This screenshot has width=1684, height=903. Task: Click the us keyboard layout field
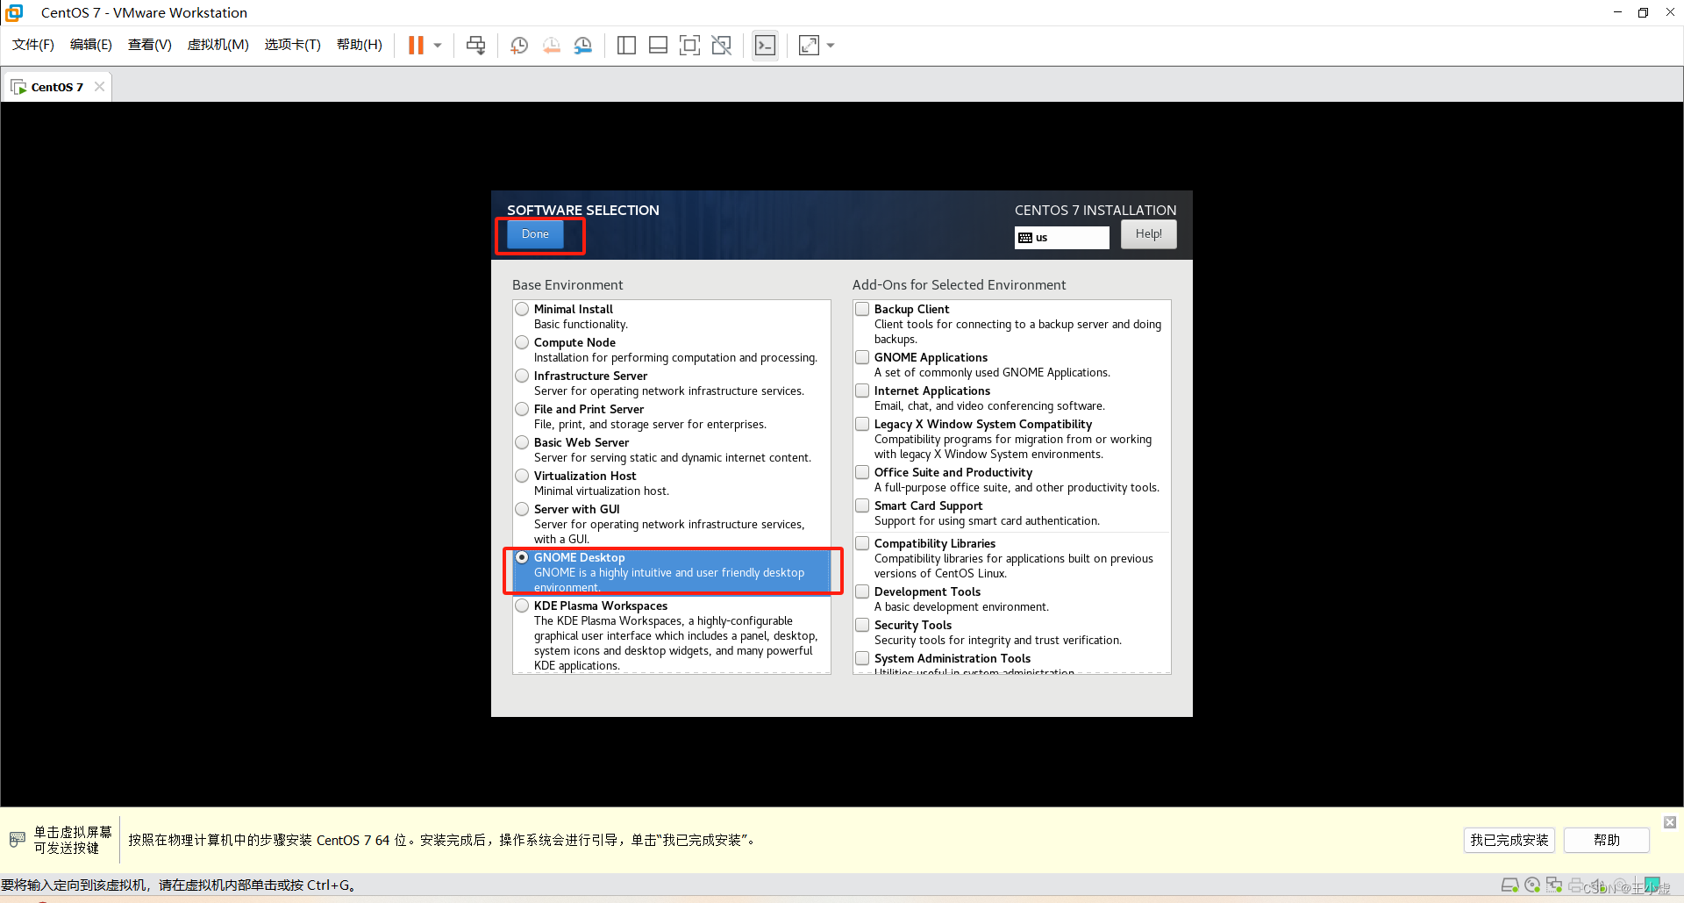tap(1062, 238)
